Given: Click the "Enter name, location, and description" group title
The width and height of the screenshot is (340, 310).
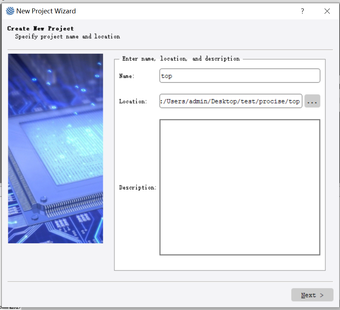Looking at the screenshot, I should [x=181, y=59].
